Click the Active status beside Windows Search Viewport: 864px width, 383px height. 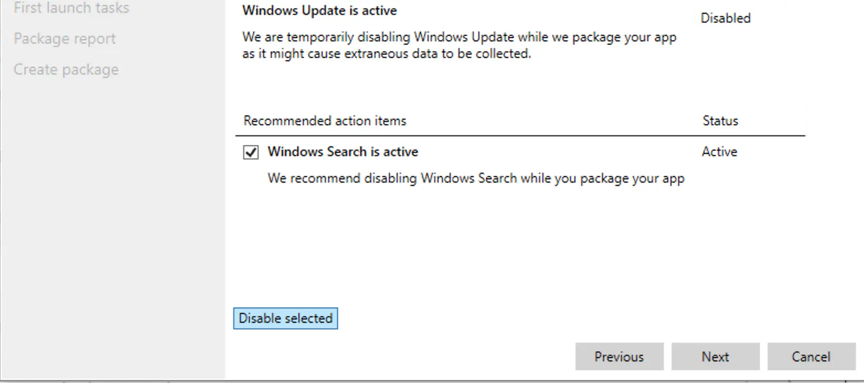(719, 152)
